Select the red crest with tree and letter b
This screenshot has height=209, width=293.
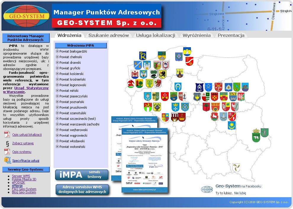(206, 107)
